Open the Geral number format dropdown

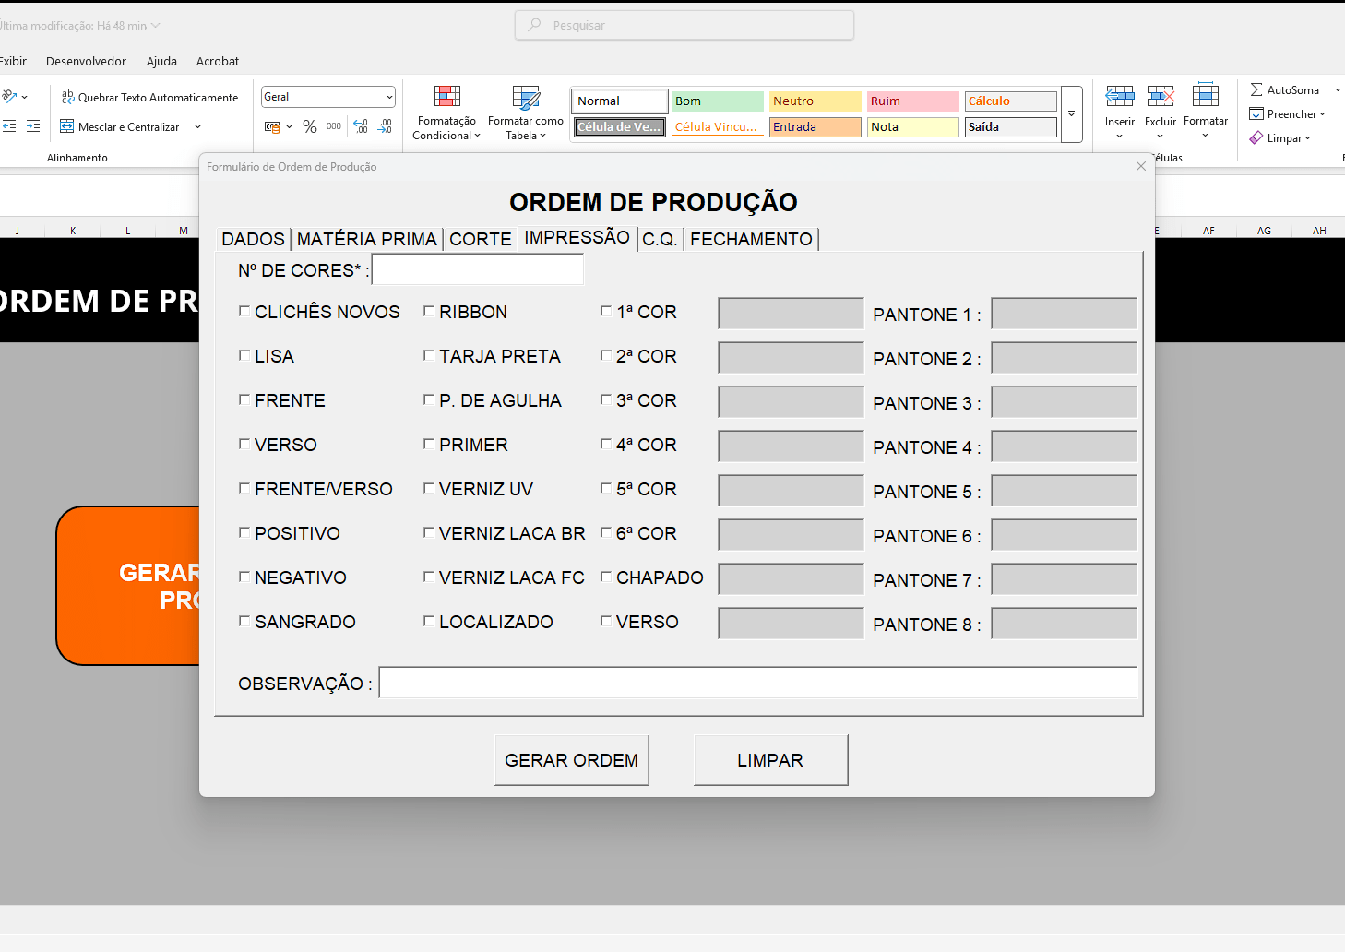click(389, 97)
